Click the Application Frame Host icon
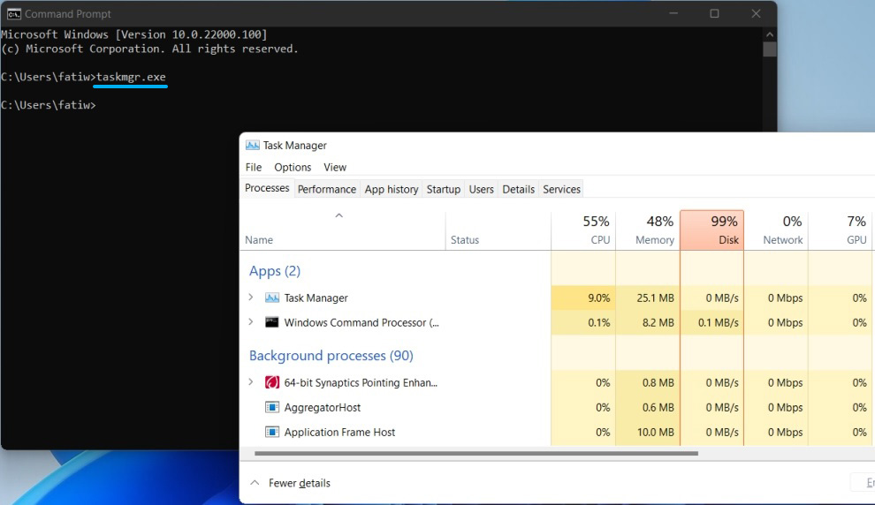The image size is (875, 505). (x=272, y=433)
